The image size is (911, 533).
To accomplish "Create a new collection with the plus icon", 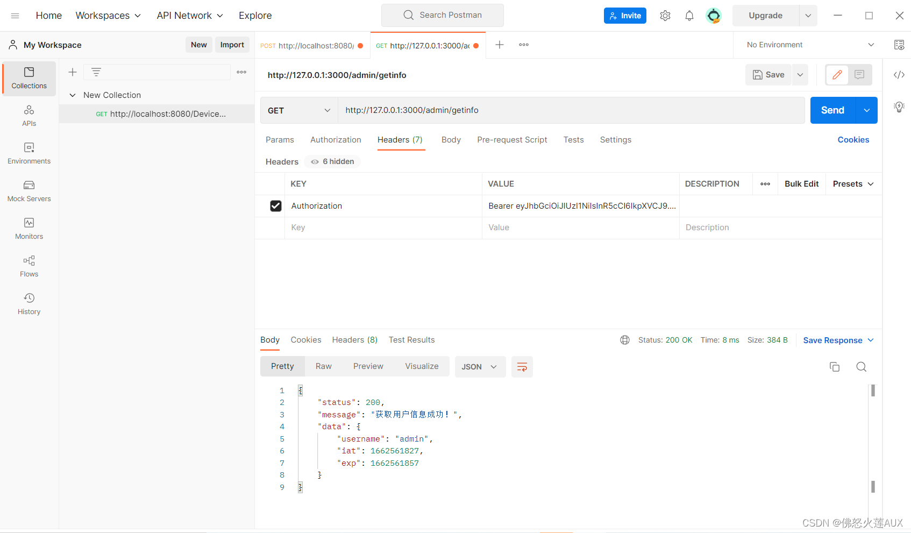I will coord(73,72).
